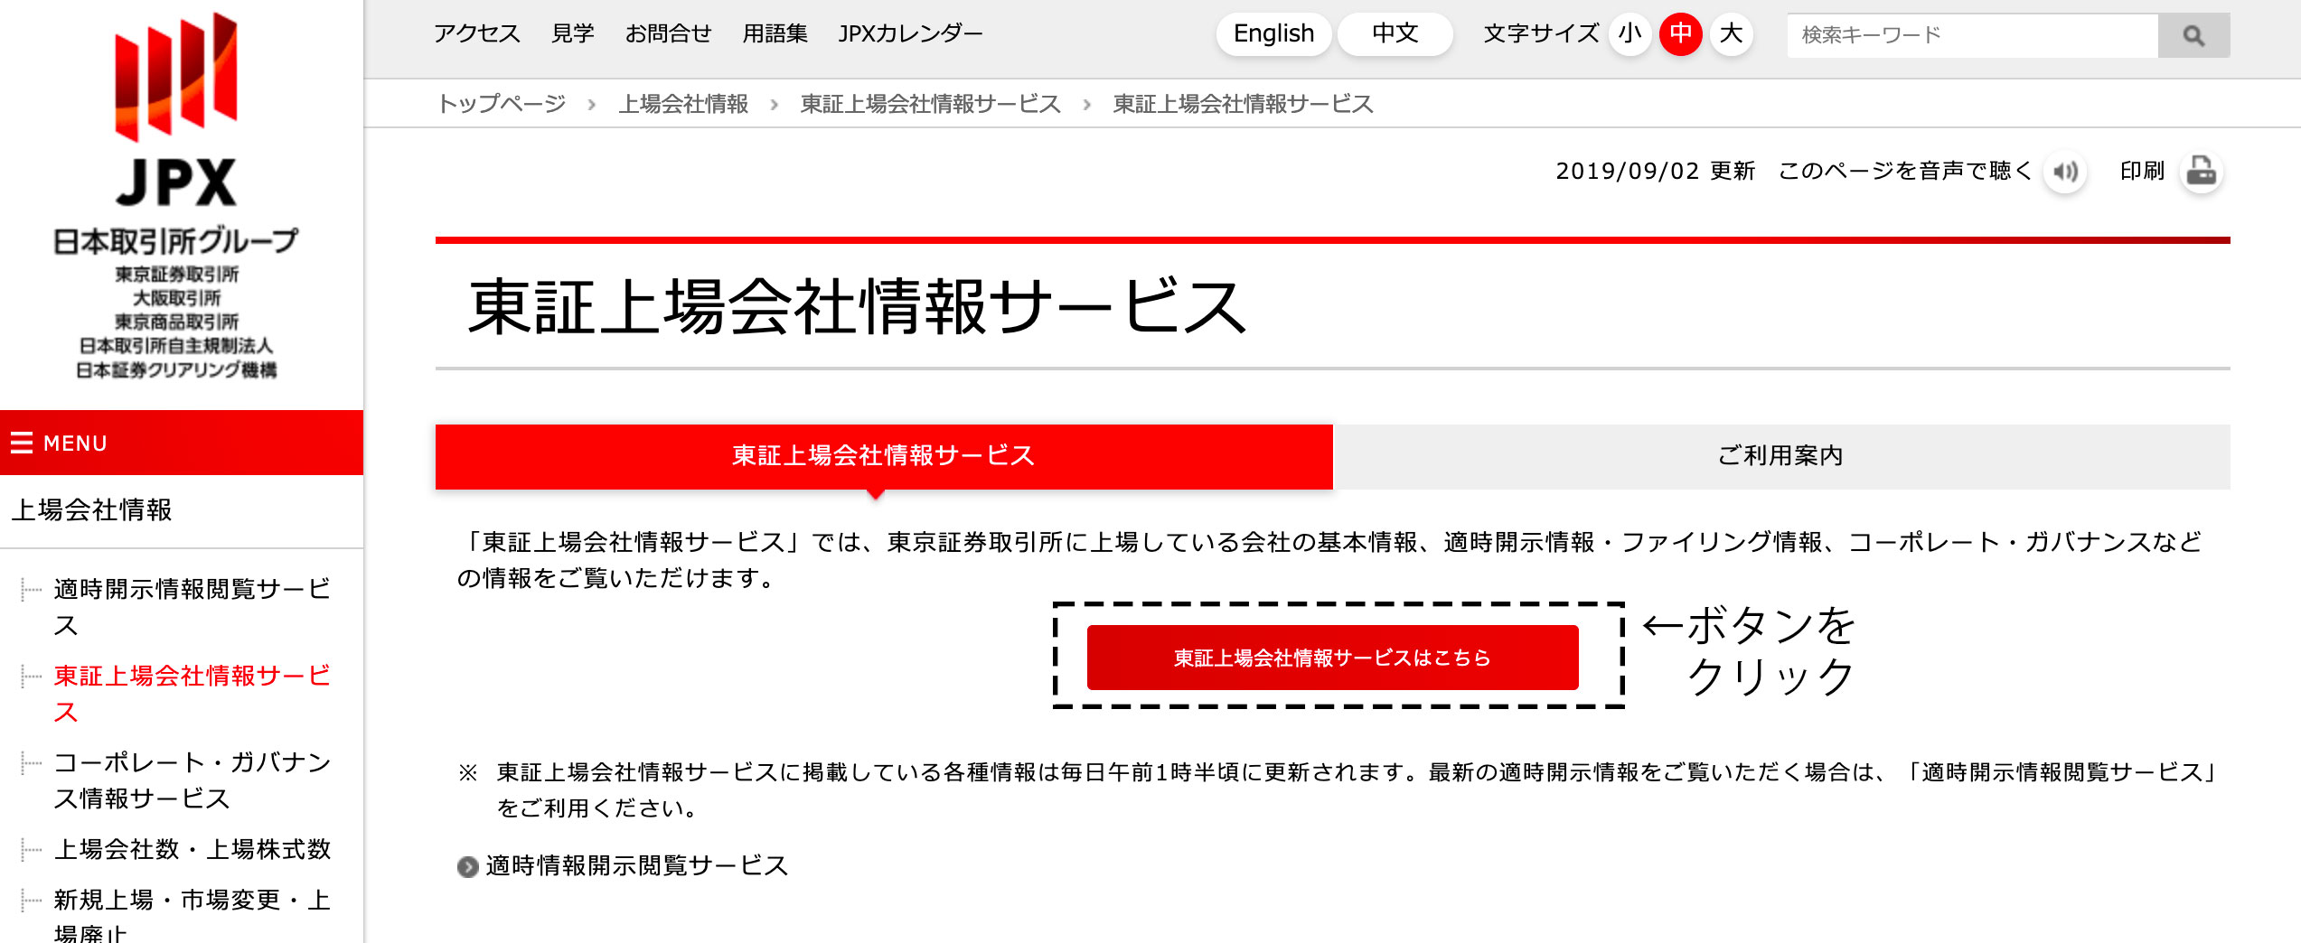2301x943 pixels.
Task: Click the このページを音声で聴く text
Action: [1905, 171]
